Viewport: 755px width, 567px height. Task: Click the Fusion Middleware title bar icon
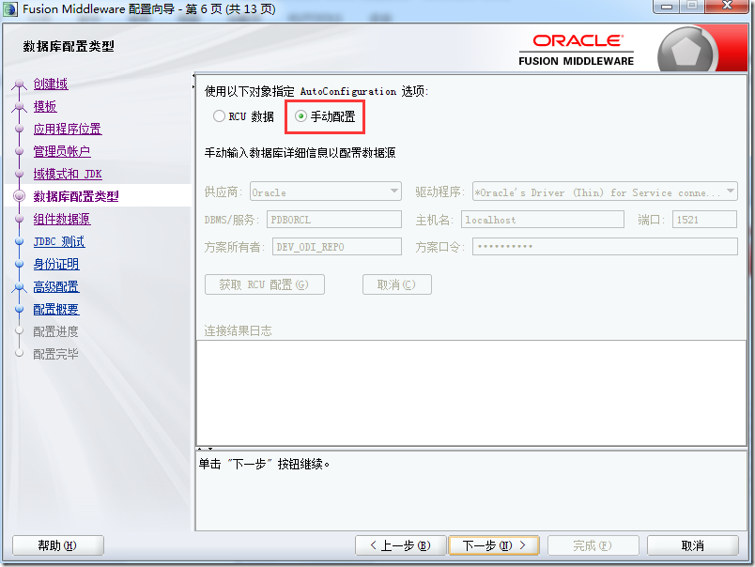click(10, 9)
